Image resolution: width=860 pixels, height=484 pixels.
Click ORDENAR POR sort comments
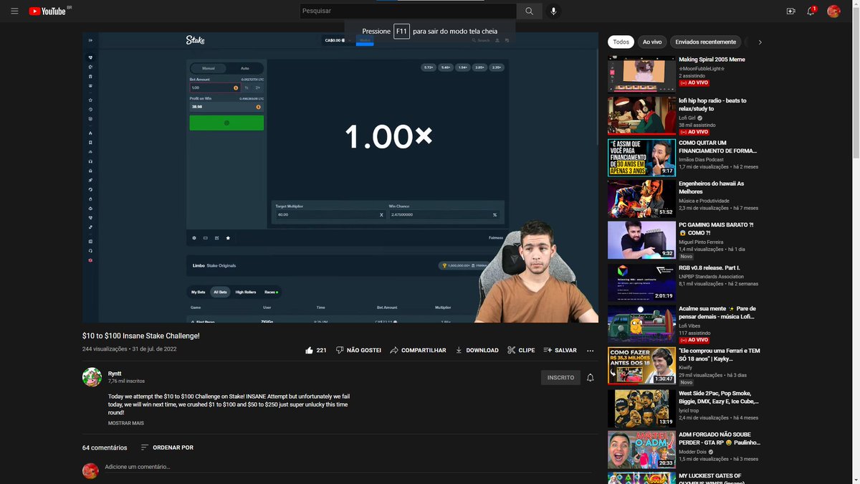(x=166, y=447)
